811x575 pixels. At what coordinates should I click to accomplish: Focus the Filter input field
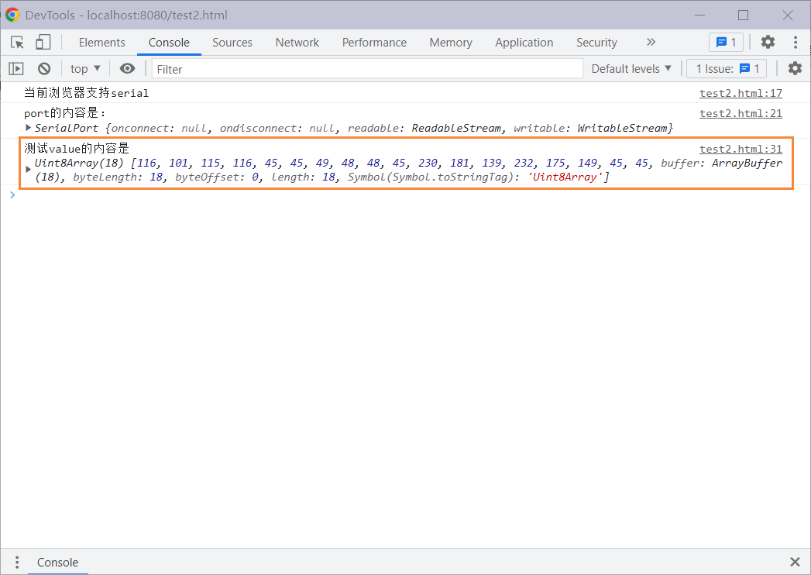point(367,69)
